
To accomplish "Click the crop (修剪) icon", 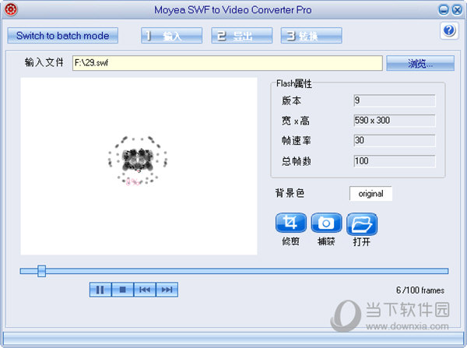I will (290, 223).
